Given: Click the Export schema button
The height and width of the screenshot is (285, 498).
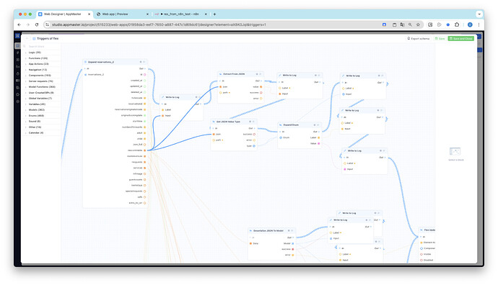Looking at the screenshot, I should [419, 39].
